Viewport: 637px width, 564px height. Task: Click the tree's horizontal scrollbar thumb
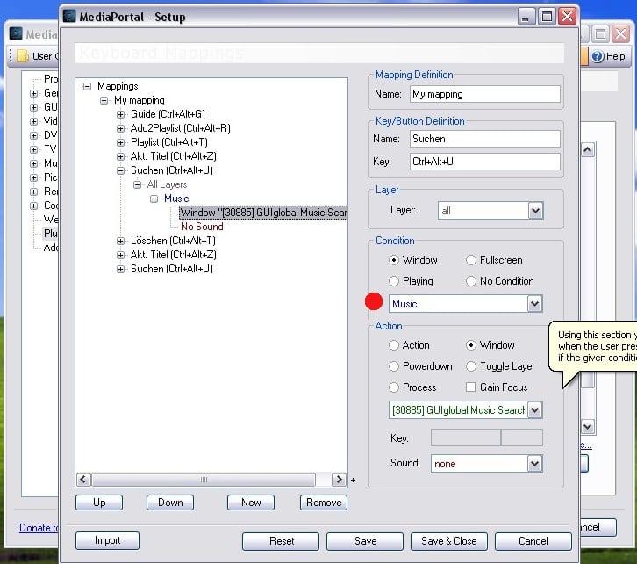point(204,480)
